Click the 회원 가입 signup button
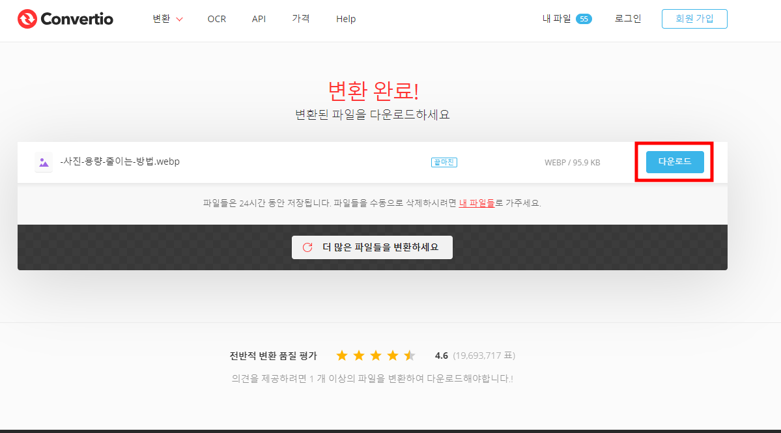 [x=694, y=19]
